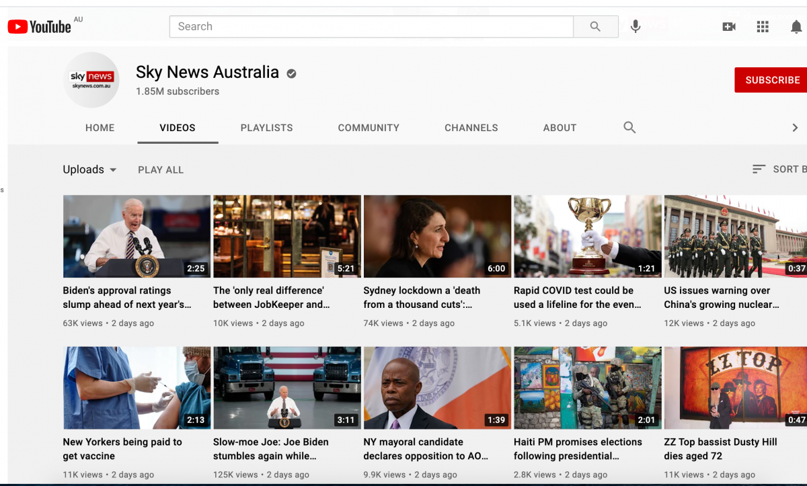Viewport: 807px width, 486px height.
Task: Open the create video camera icon
Action: 728,26
